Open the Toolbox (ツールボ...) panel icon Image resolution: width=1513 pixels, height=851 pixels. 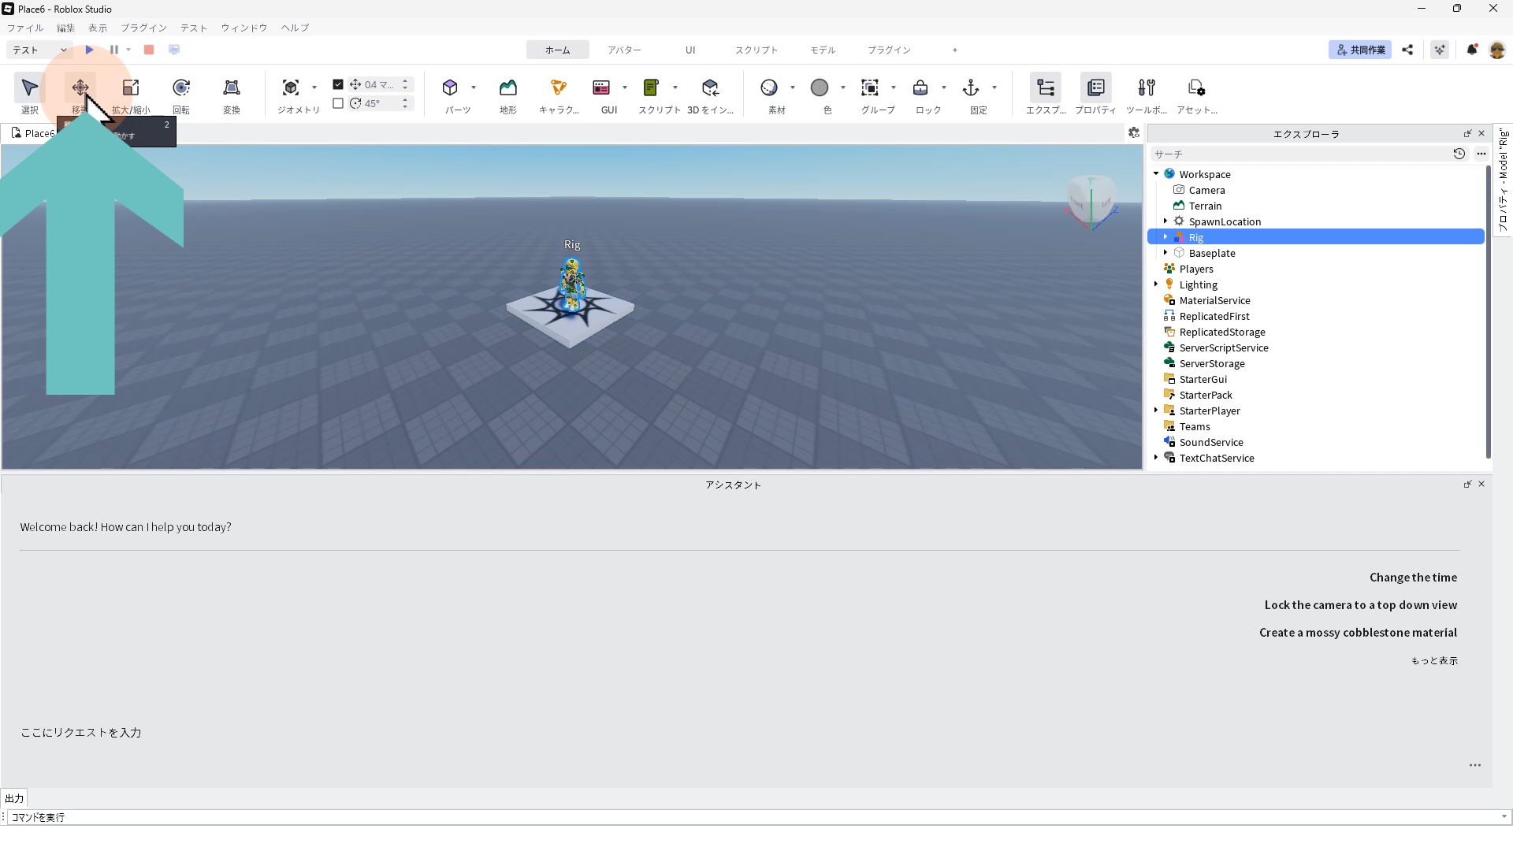click(x=1147, y=88)
